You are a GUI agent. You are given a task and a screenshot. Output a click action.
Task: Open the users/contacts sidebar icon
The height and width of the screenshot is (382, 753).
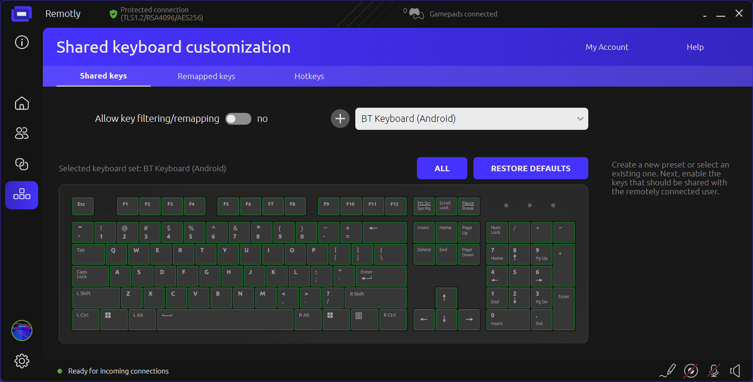coord(22,134)
